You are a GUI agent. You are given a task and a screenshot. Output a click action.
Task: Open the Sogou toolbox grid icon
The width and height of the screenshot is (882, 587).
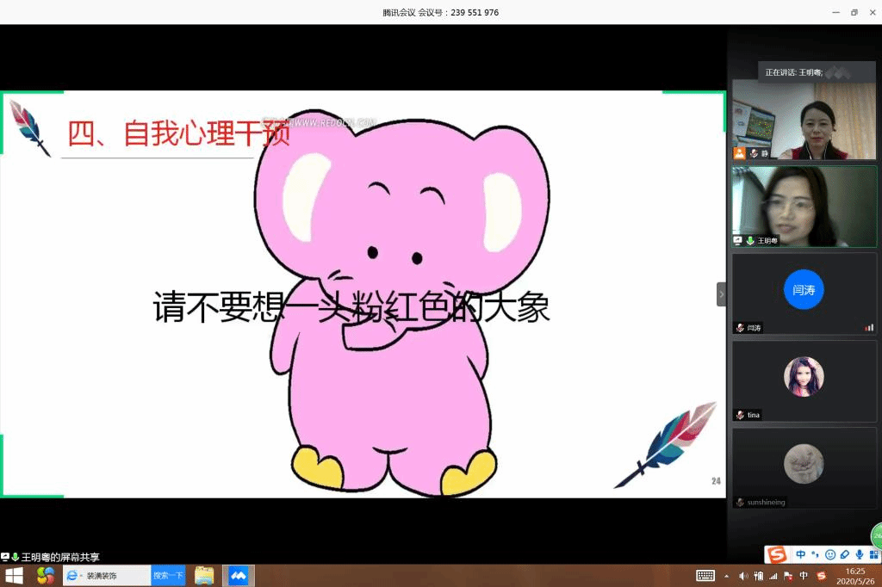pos(873,554)
